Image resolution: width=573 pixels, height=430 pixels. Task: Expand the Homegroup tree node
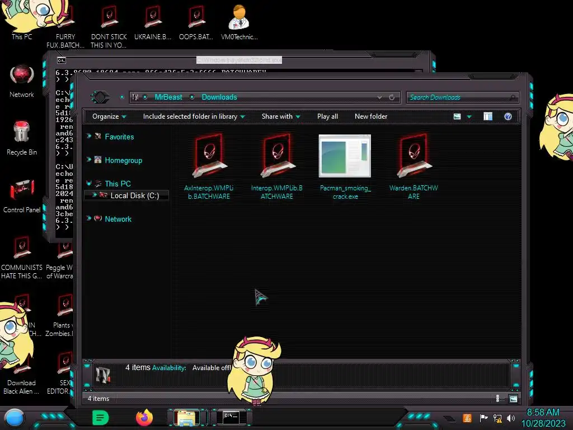(89, 160)
